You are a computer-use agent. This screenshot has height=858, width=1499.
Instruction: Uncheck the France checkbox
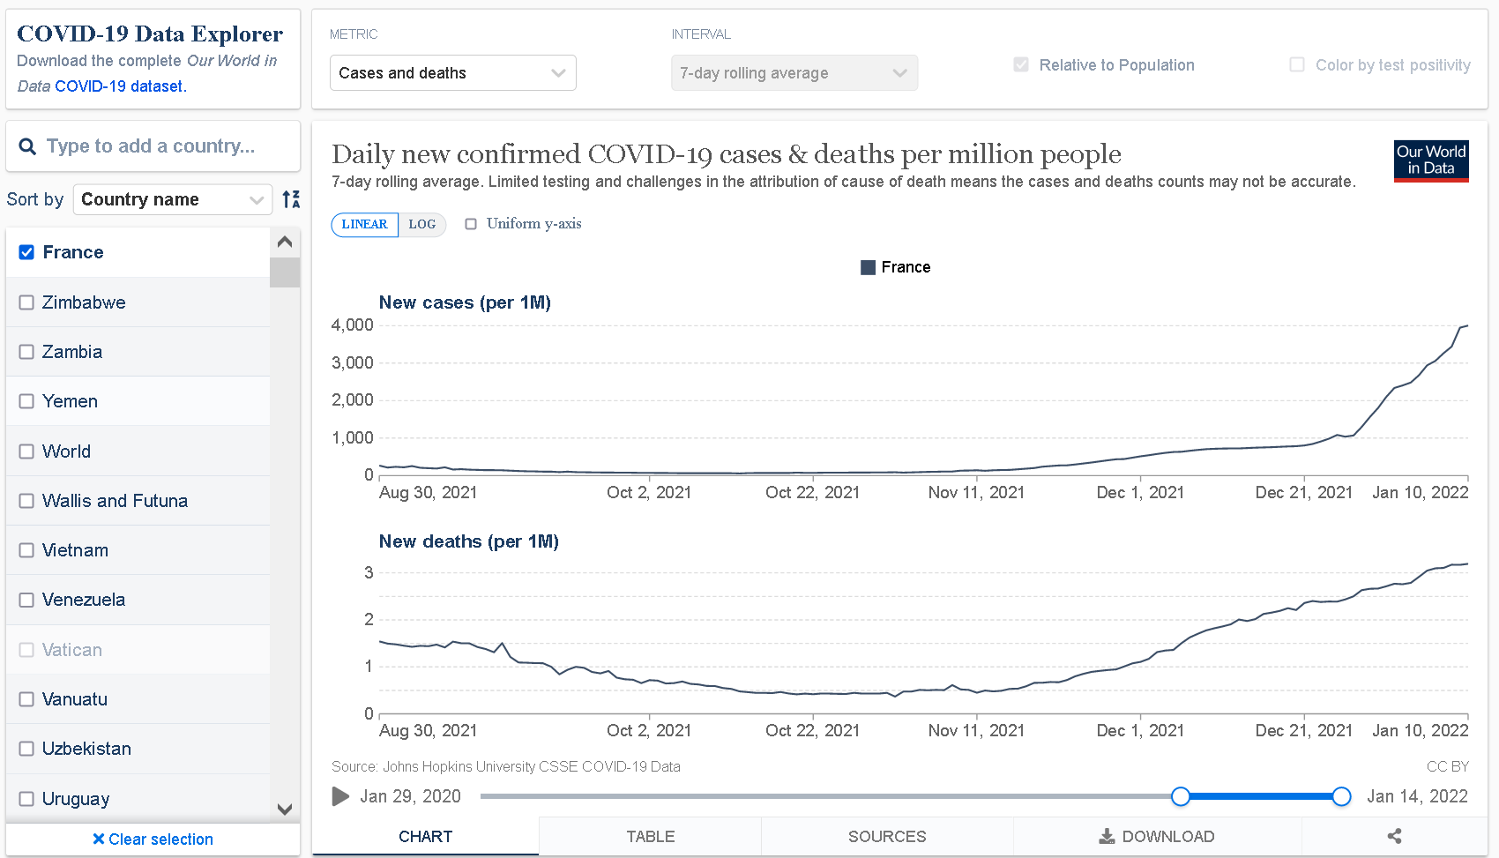(26, 252)
